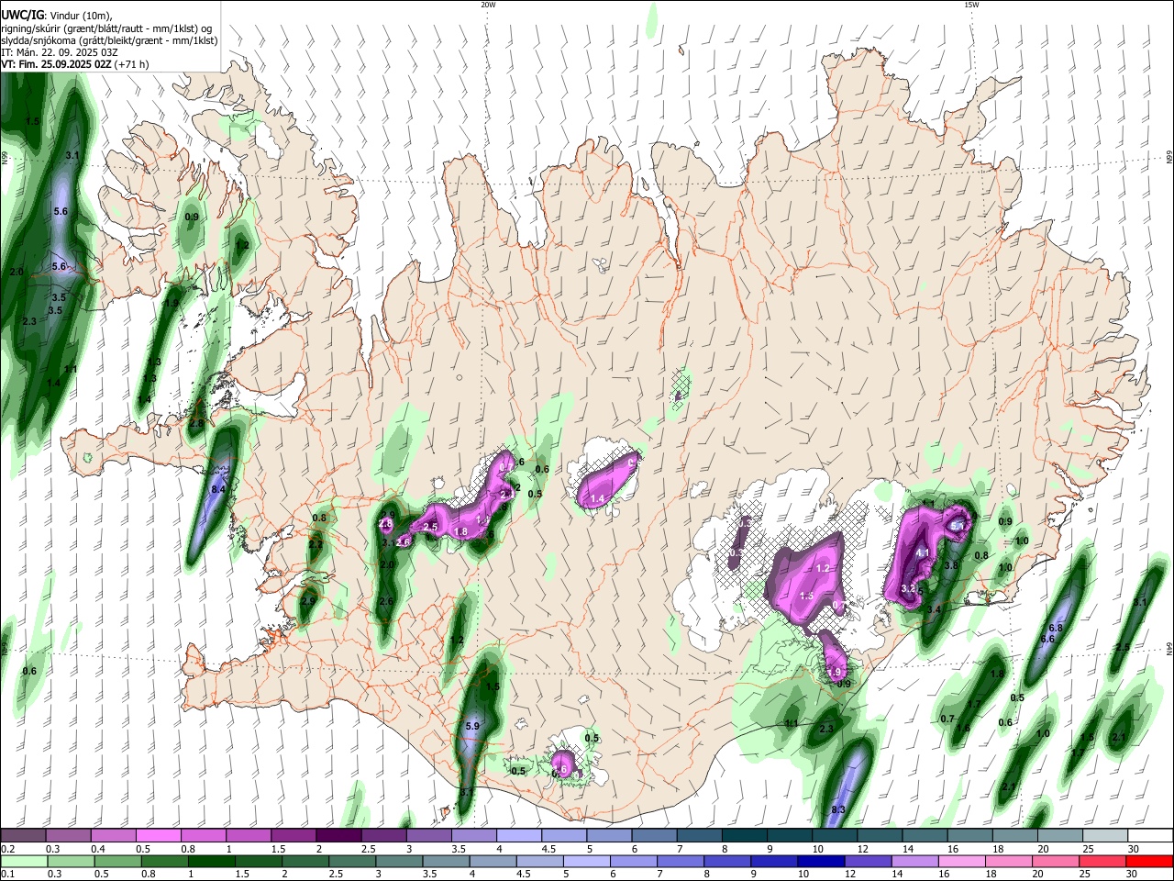Image resolution: width=1174 pixels, height=881 pixels.
Task: Click the 'slydda/snjókoma' legend description line
Action: [x=109, y=40]
